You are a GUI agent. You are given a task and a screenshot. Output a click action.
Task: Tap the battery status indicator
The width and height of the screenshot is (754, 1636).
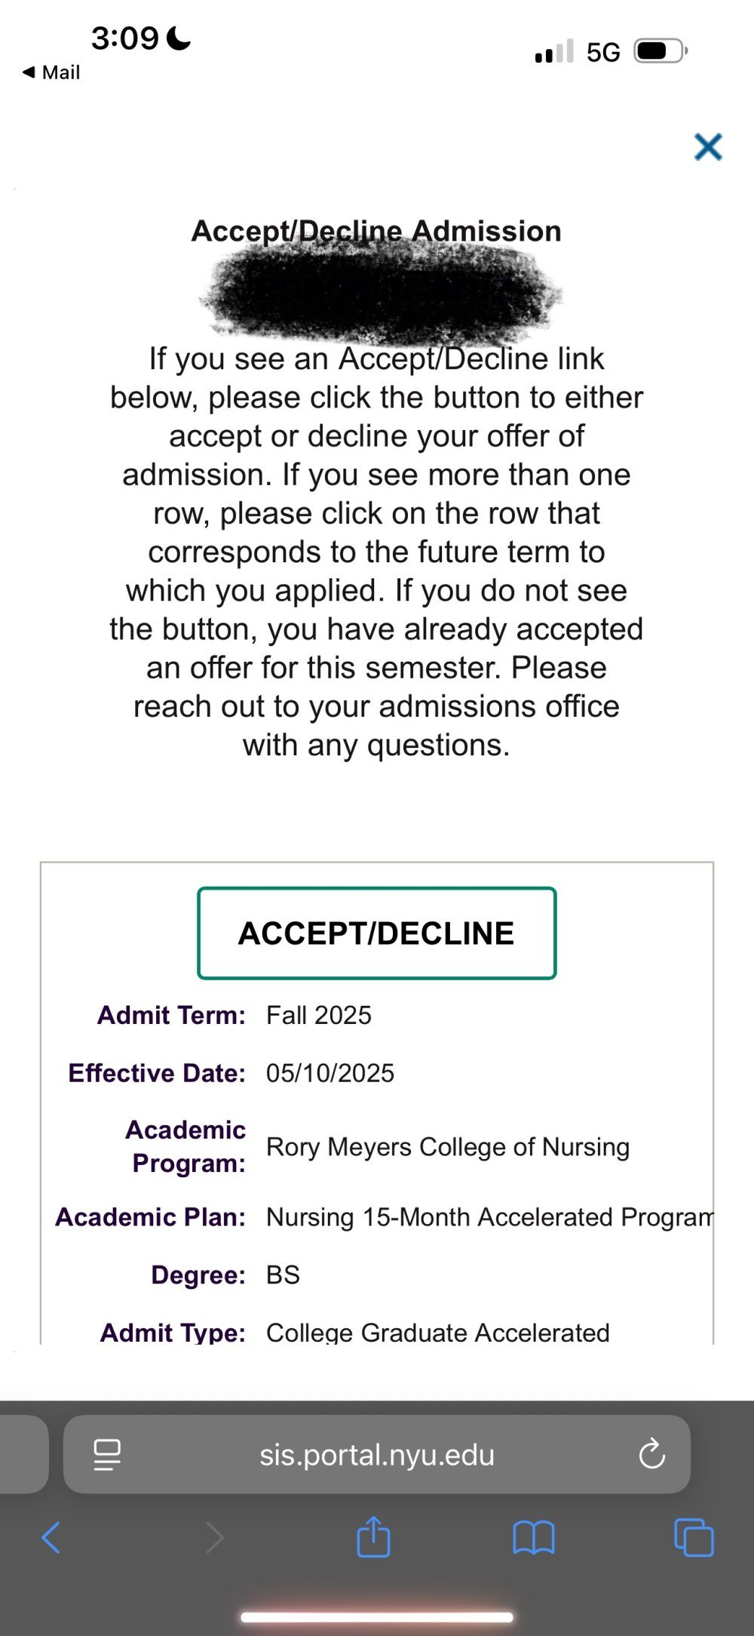point(661,51)
